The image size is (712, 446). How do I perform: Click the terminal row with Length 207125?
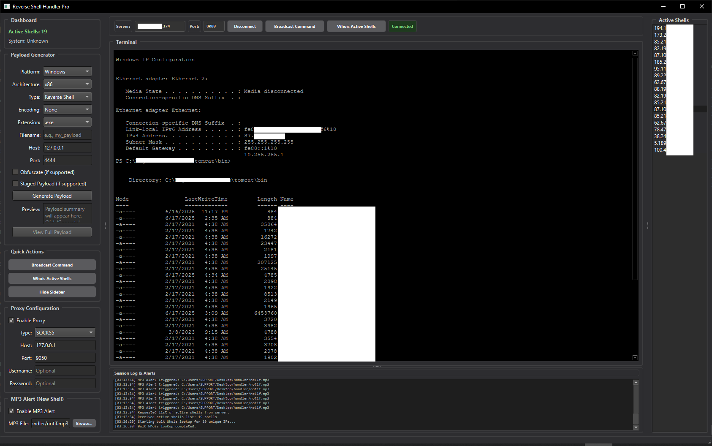point(196,262)
